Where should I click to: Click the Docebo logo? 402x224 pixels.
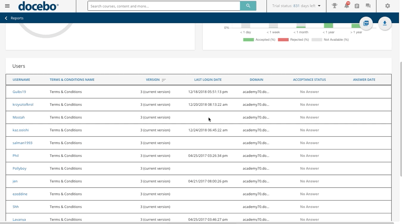point(38,6)
